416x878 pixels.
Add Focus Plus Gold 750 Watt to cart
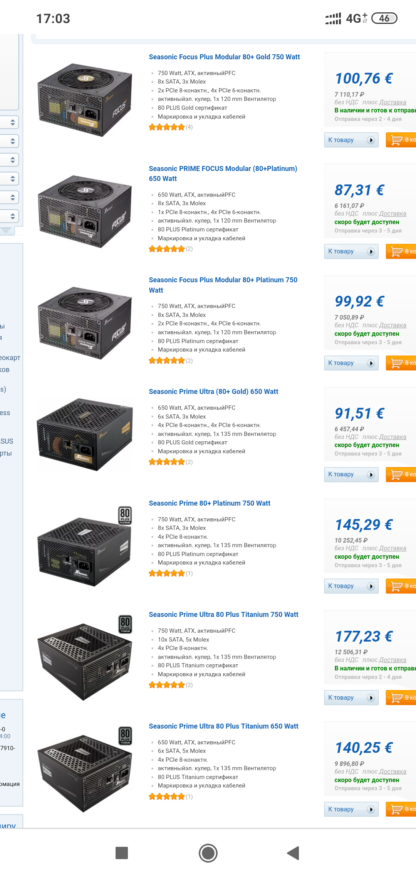click(x=401, y=140)
